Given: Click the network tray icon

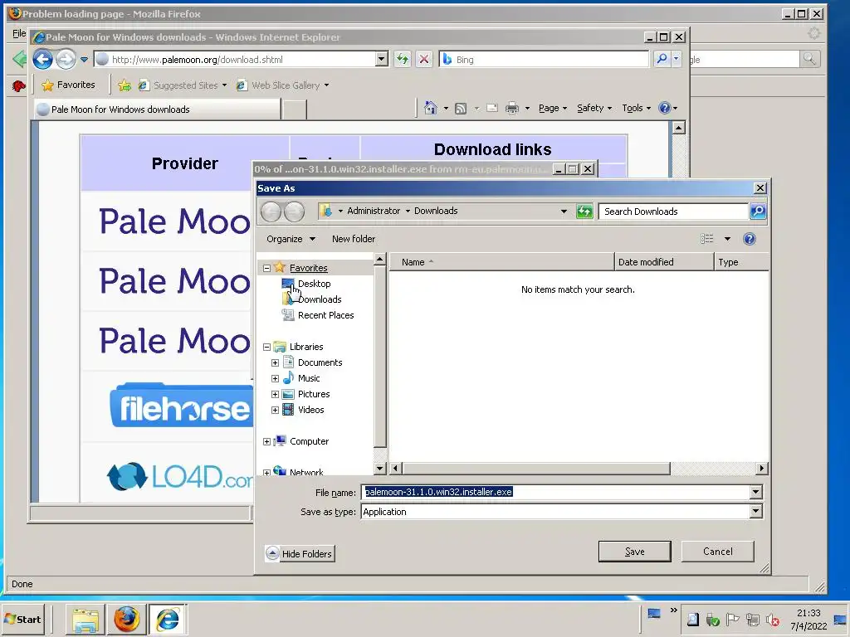Looking at the screenshot, I should (752, 620).
